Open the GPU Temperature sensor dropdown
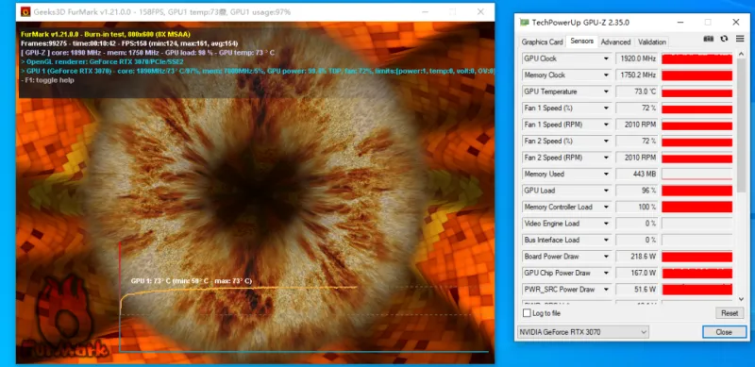The image size is (755, 367). 606,92
